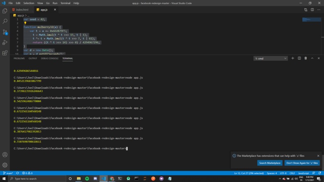Screen dimensions: 324x182
Task: Click Ln 12, Col 27 cursor position
Action: pyautogui.click(x=249, y=173)
